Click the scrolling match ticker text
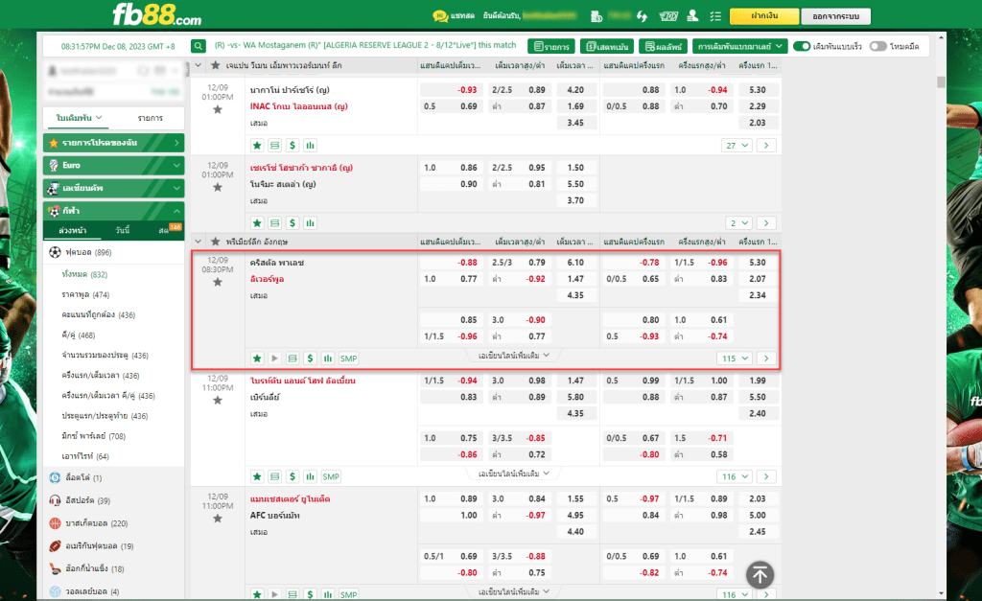The height and width of the screenshot is (601, 982). (365, 45)
